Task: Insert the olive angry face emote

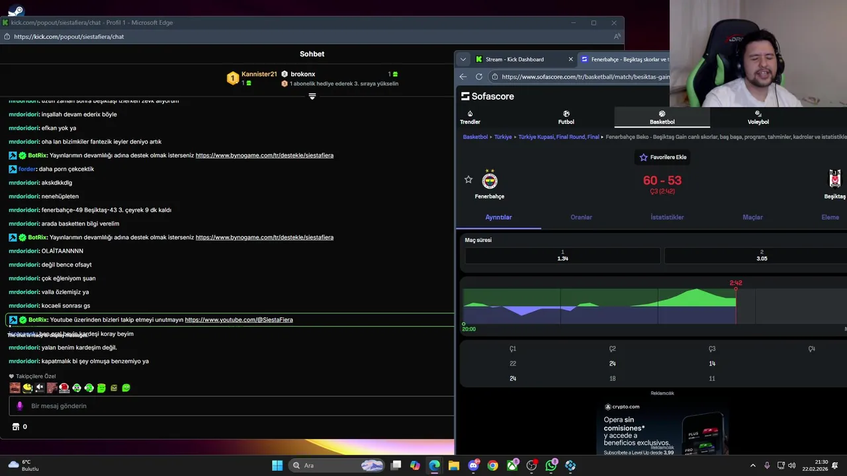Action: (114, 388)
